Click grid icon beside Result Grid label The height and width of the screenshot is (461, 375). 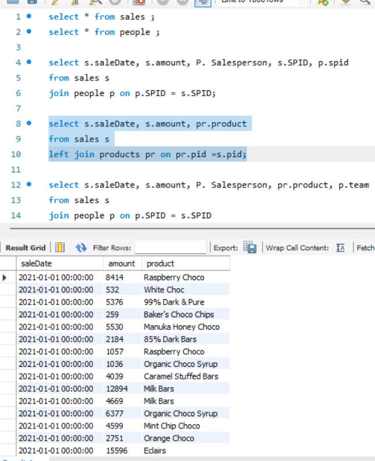coord(60,248)
